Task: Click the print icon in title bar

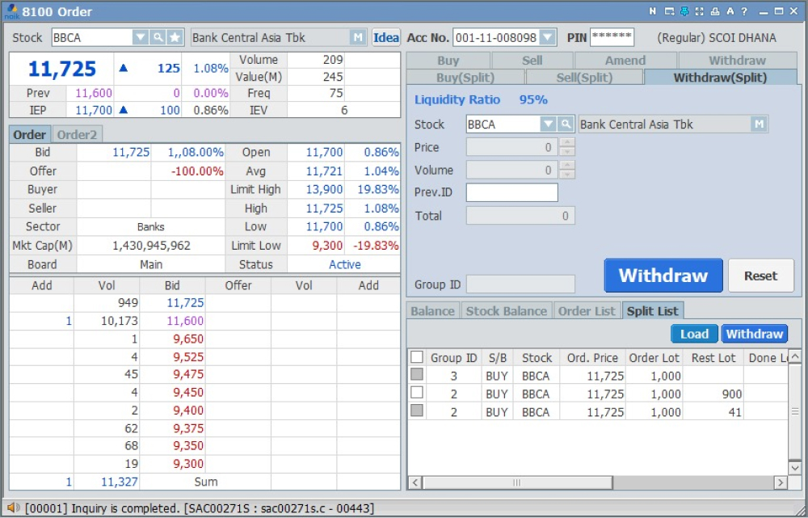Action: [x=715, y=11]
